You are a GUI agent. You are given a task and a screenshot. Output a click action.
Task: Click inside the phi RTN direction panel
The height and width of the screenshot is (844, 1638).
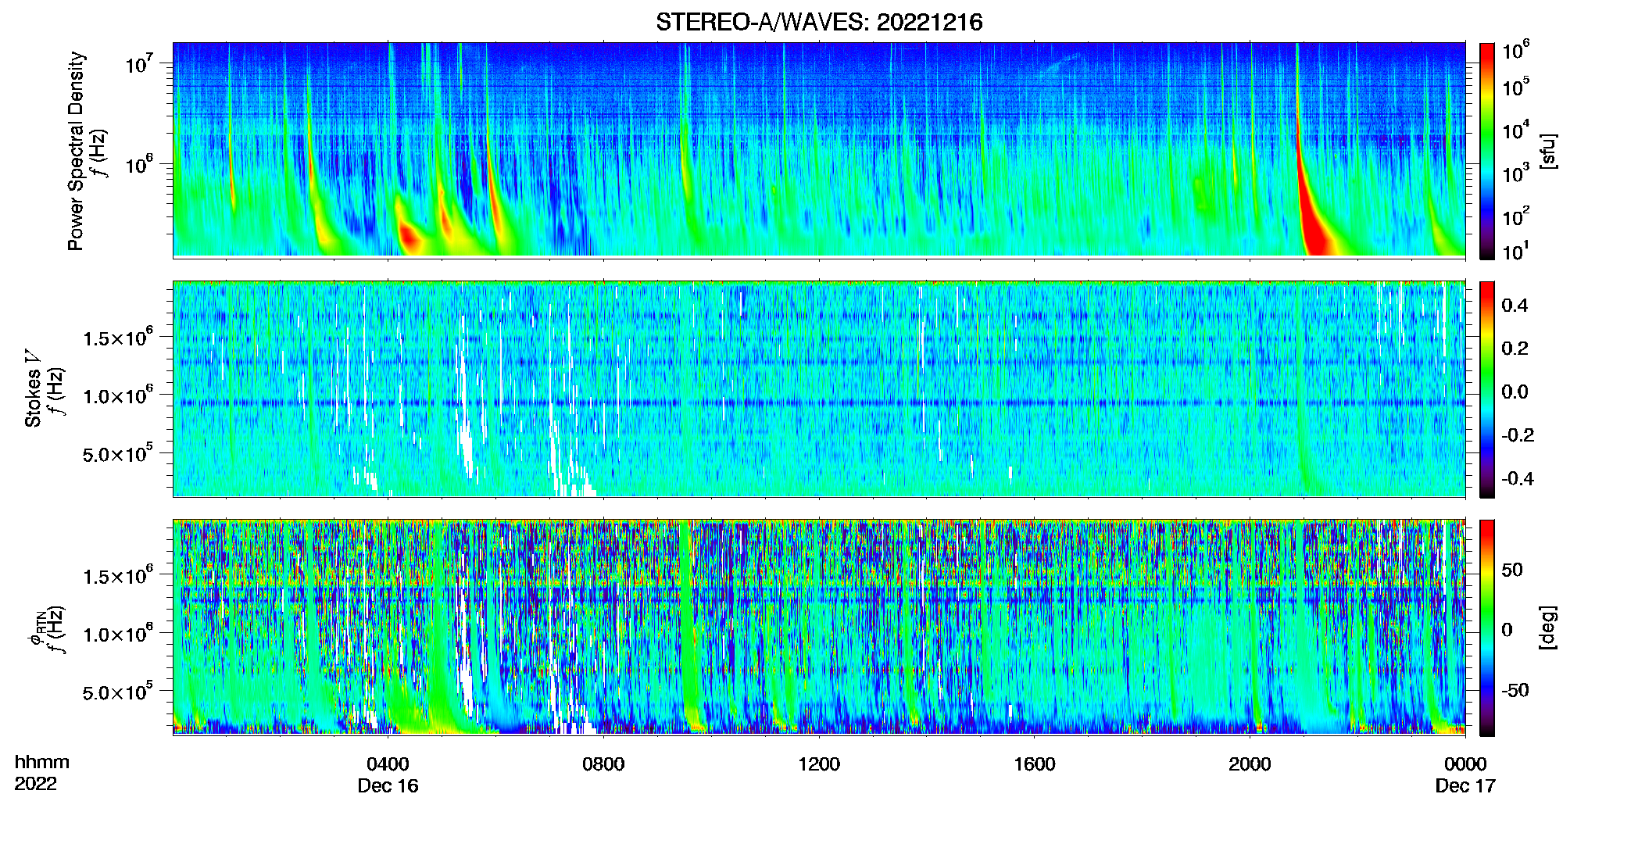click(819, 628)
